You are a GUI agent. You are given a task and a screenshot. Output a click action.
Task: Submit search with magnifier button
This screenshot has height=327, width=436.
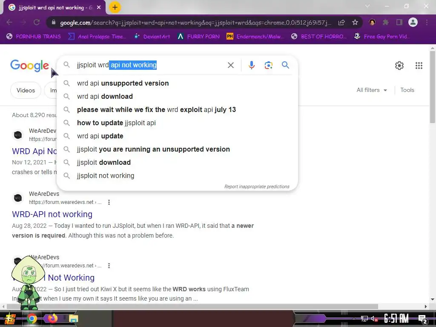pos(285,65)
